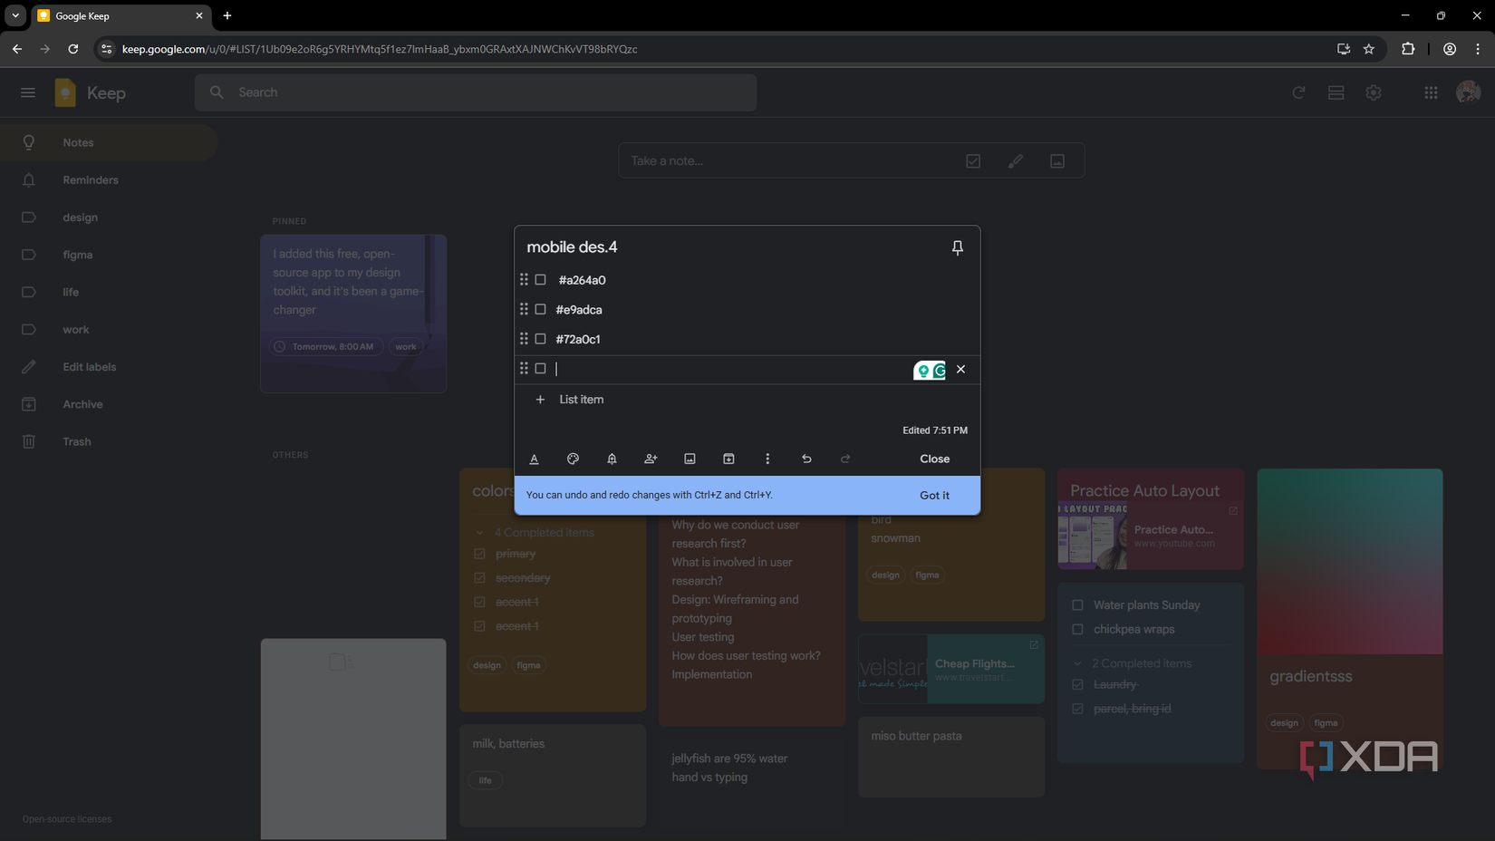Check the chickpea wraps item

point(1077,629)
